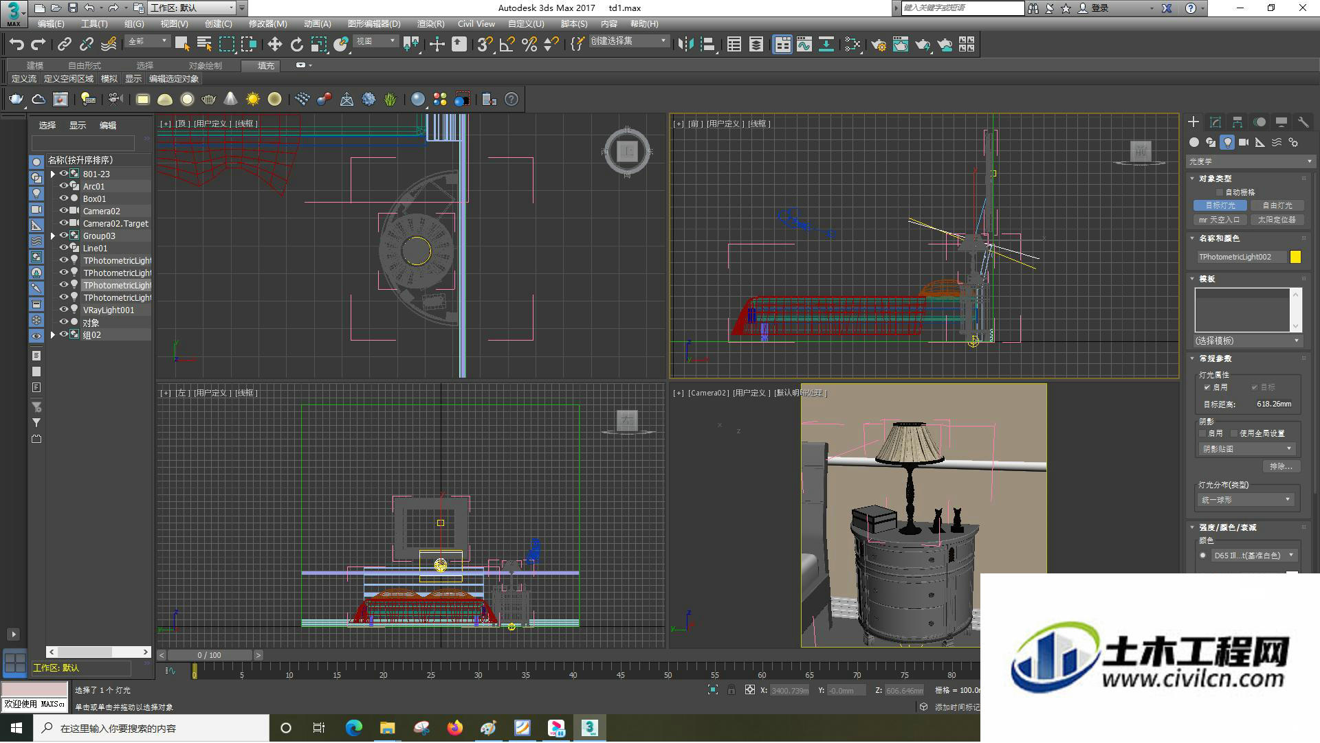Screen dimensions: 1320x743
Task: Select the Geometry category sphere icon
Action: [1194, 142]
